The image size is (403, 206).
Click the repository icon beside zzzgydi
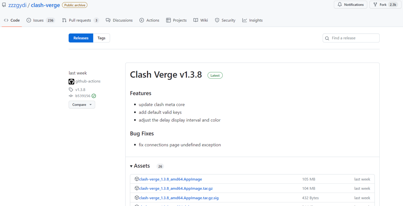tap(4, 5)
